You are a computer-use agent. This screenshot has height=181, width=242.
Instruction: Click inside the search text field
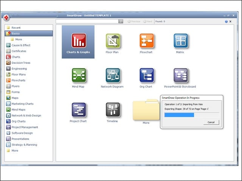pyautogui.click(x=87, y=21)
